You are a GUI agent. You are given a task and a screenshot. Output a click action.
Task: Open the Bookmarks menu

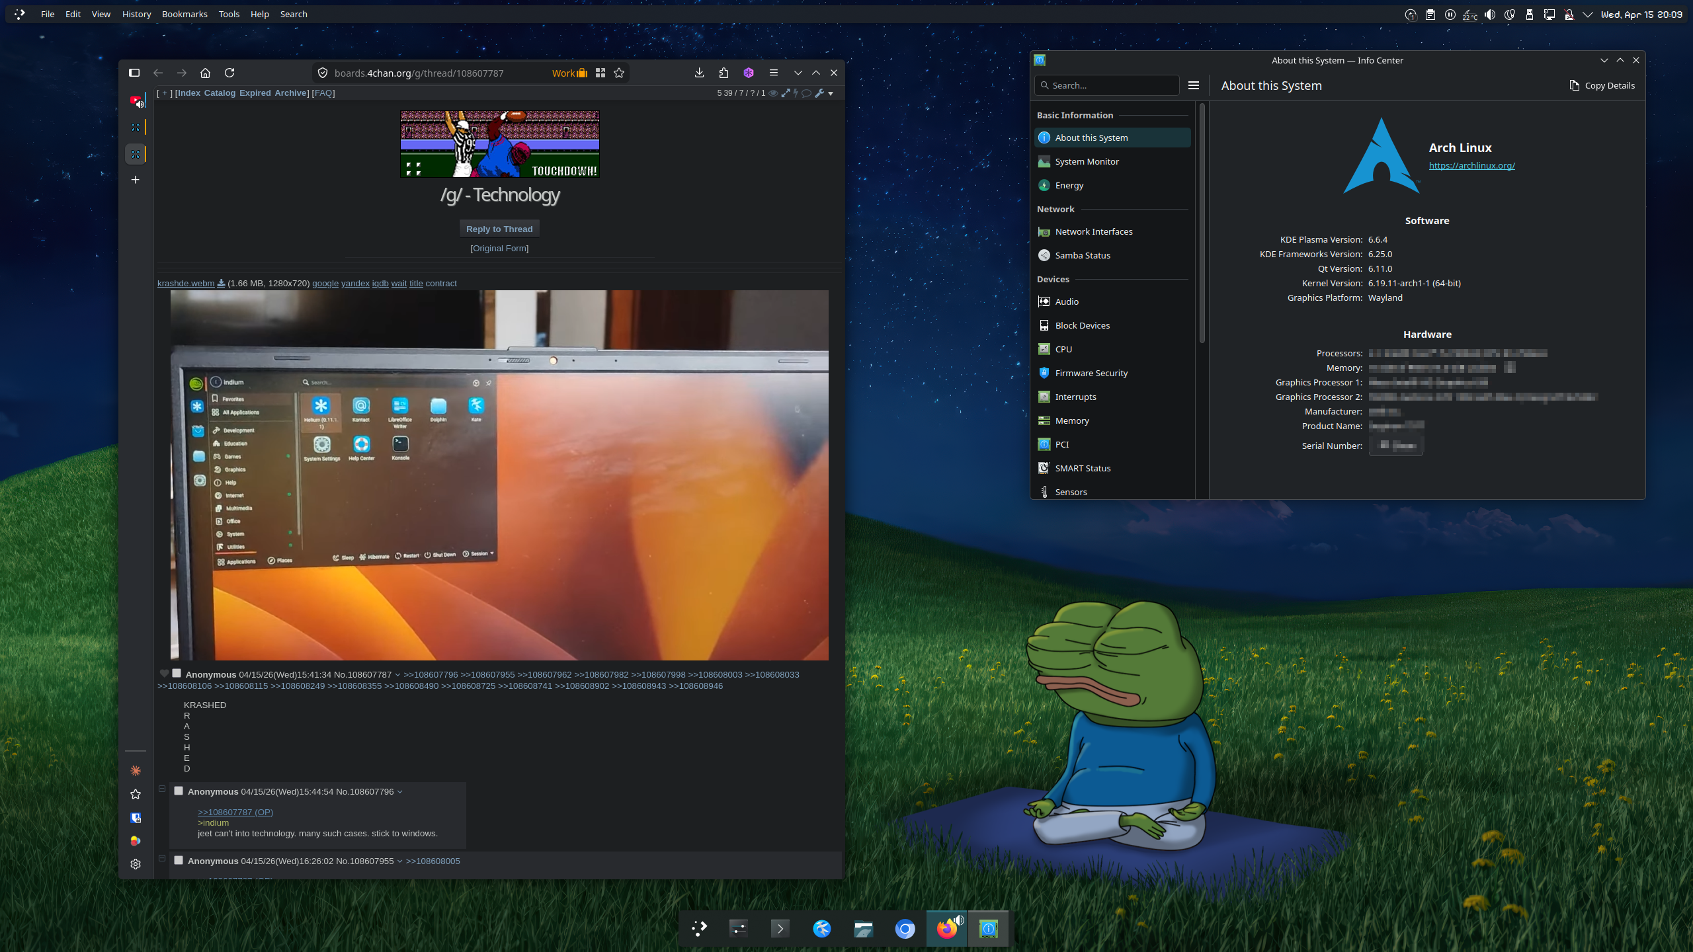click(185, 14)
